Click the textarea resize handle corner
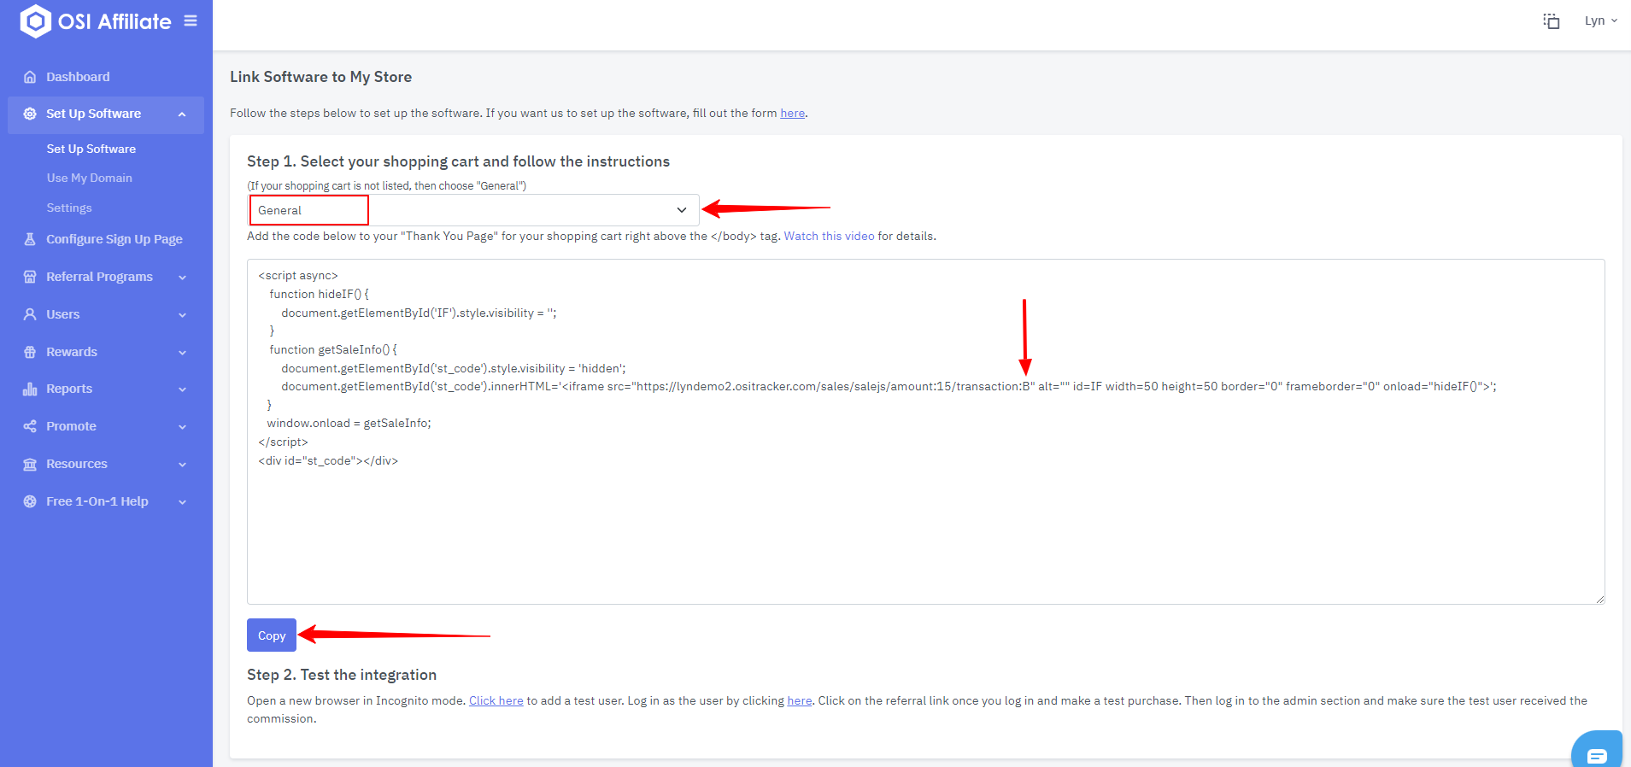The image size is (1631, 767). click(x=1599, y=599)
